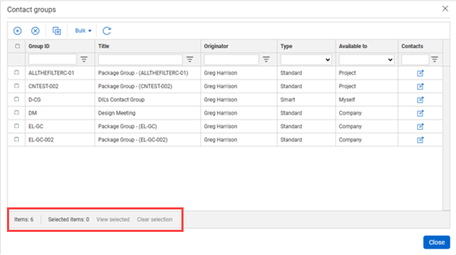
Task: Check the CNTEST-002 row checkbox
Action: pos(17,85)
